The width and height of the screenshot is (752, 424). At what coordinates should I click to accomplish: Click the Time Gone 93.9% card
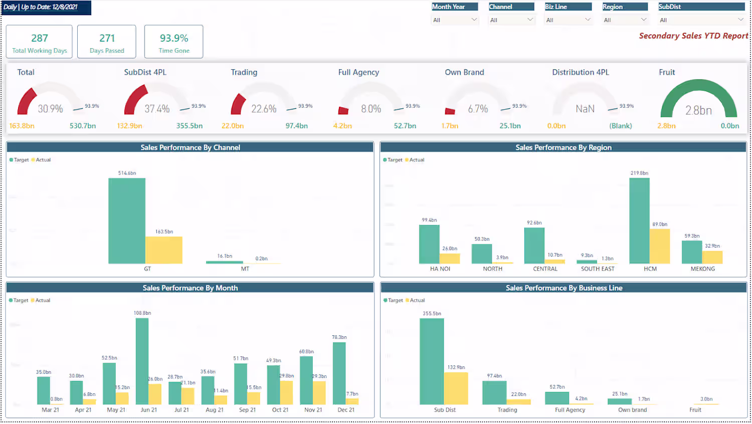tap(174, 42)
